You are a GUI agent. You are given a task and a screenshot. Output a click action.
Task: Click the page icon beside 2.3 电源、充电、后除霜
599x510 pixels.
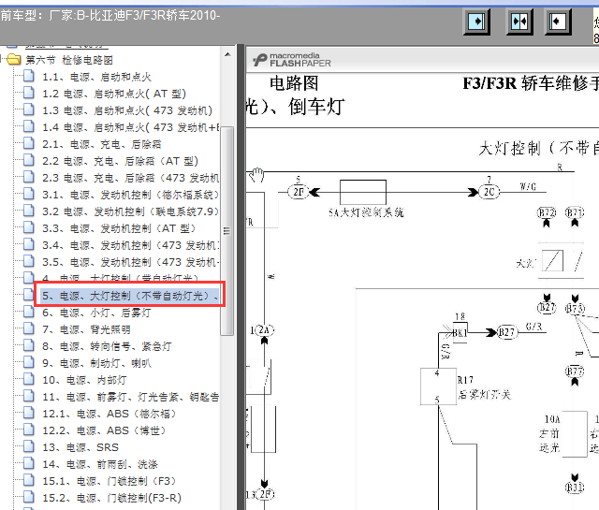coord(29,177)
